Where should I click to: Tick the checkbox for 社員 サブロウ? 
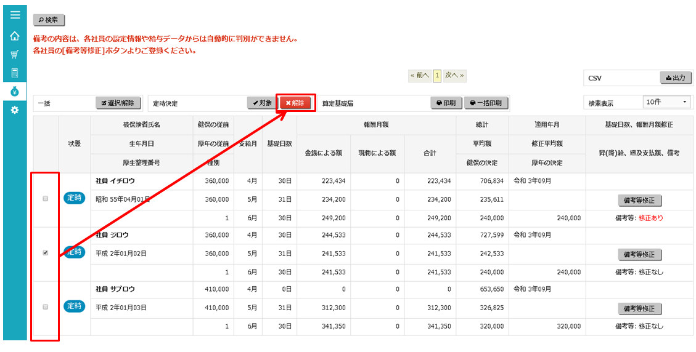[45, 306]
